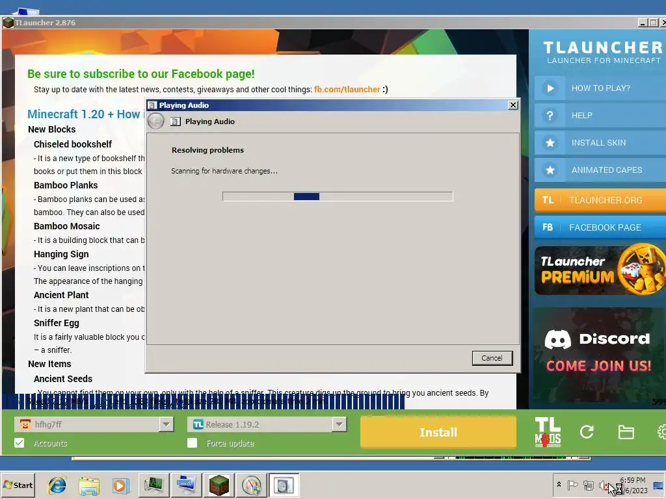Open the Minecraft 1.20 news headline link
The height and width of the screenshot is (499, 666).
[85, 114]
